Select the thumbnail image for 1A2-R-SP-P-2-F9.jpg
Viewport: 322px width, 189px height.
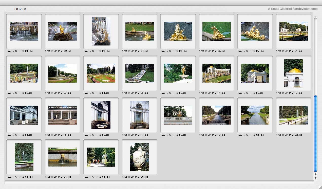click(217, 115)
